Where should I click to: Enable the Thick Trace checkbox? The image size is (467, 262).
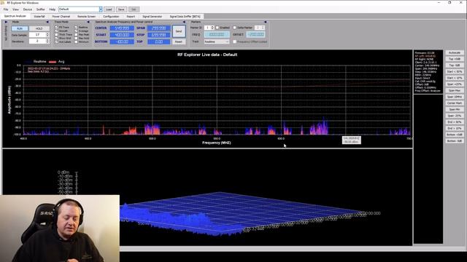click(56, 35)
